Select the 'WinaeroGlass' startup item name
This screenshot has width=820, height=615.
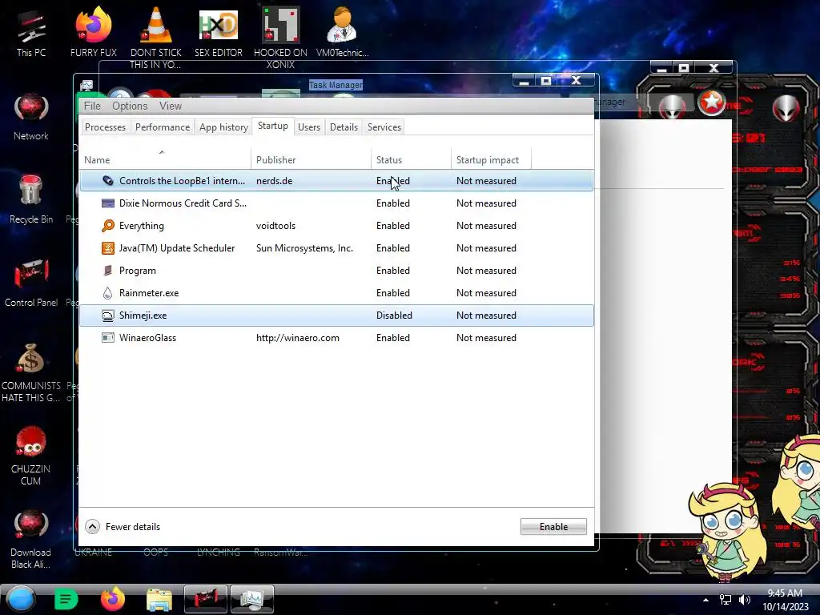pos(147,338)
